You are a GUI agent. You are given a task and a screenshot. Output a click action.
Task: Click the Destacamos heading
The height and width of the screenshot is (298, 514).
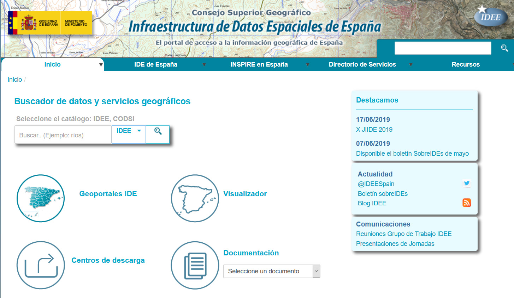(377, 100)
